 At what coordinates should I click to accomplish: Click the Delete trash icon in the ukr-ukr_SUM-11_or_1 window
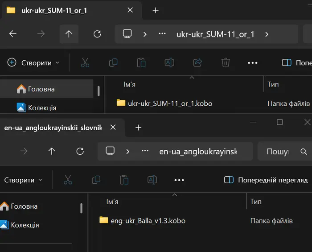pyautogui.click(x=226, y=63)
